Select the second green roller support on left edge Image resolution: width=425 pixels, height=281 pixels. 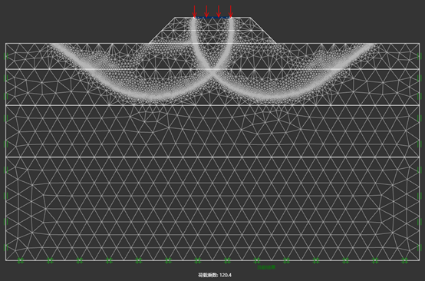tap(5, 78)
